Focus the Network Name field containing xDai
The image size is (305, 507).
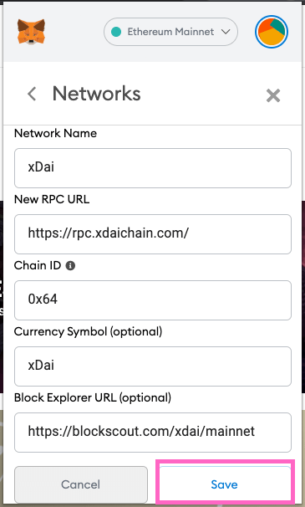point(153,168)
